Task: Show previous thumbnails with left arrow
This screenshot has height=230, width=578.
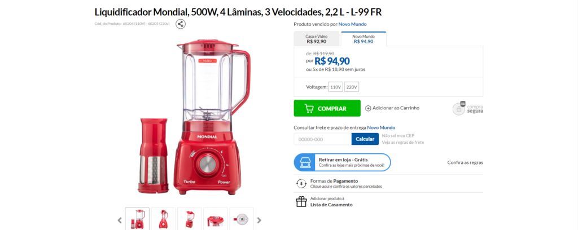Action: (x=120, y=220)
